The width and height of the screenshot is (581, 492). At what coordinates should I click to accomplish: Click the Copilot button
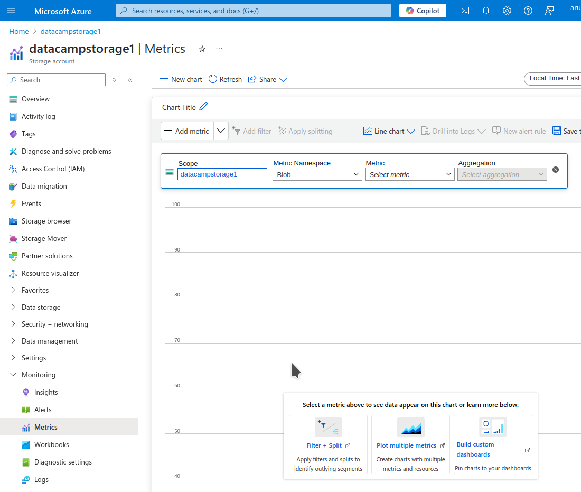point(423,11)
